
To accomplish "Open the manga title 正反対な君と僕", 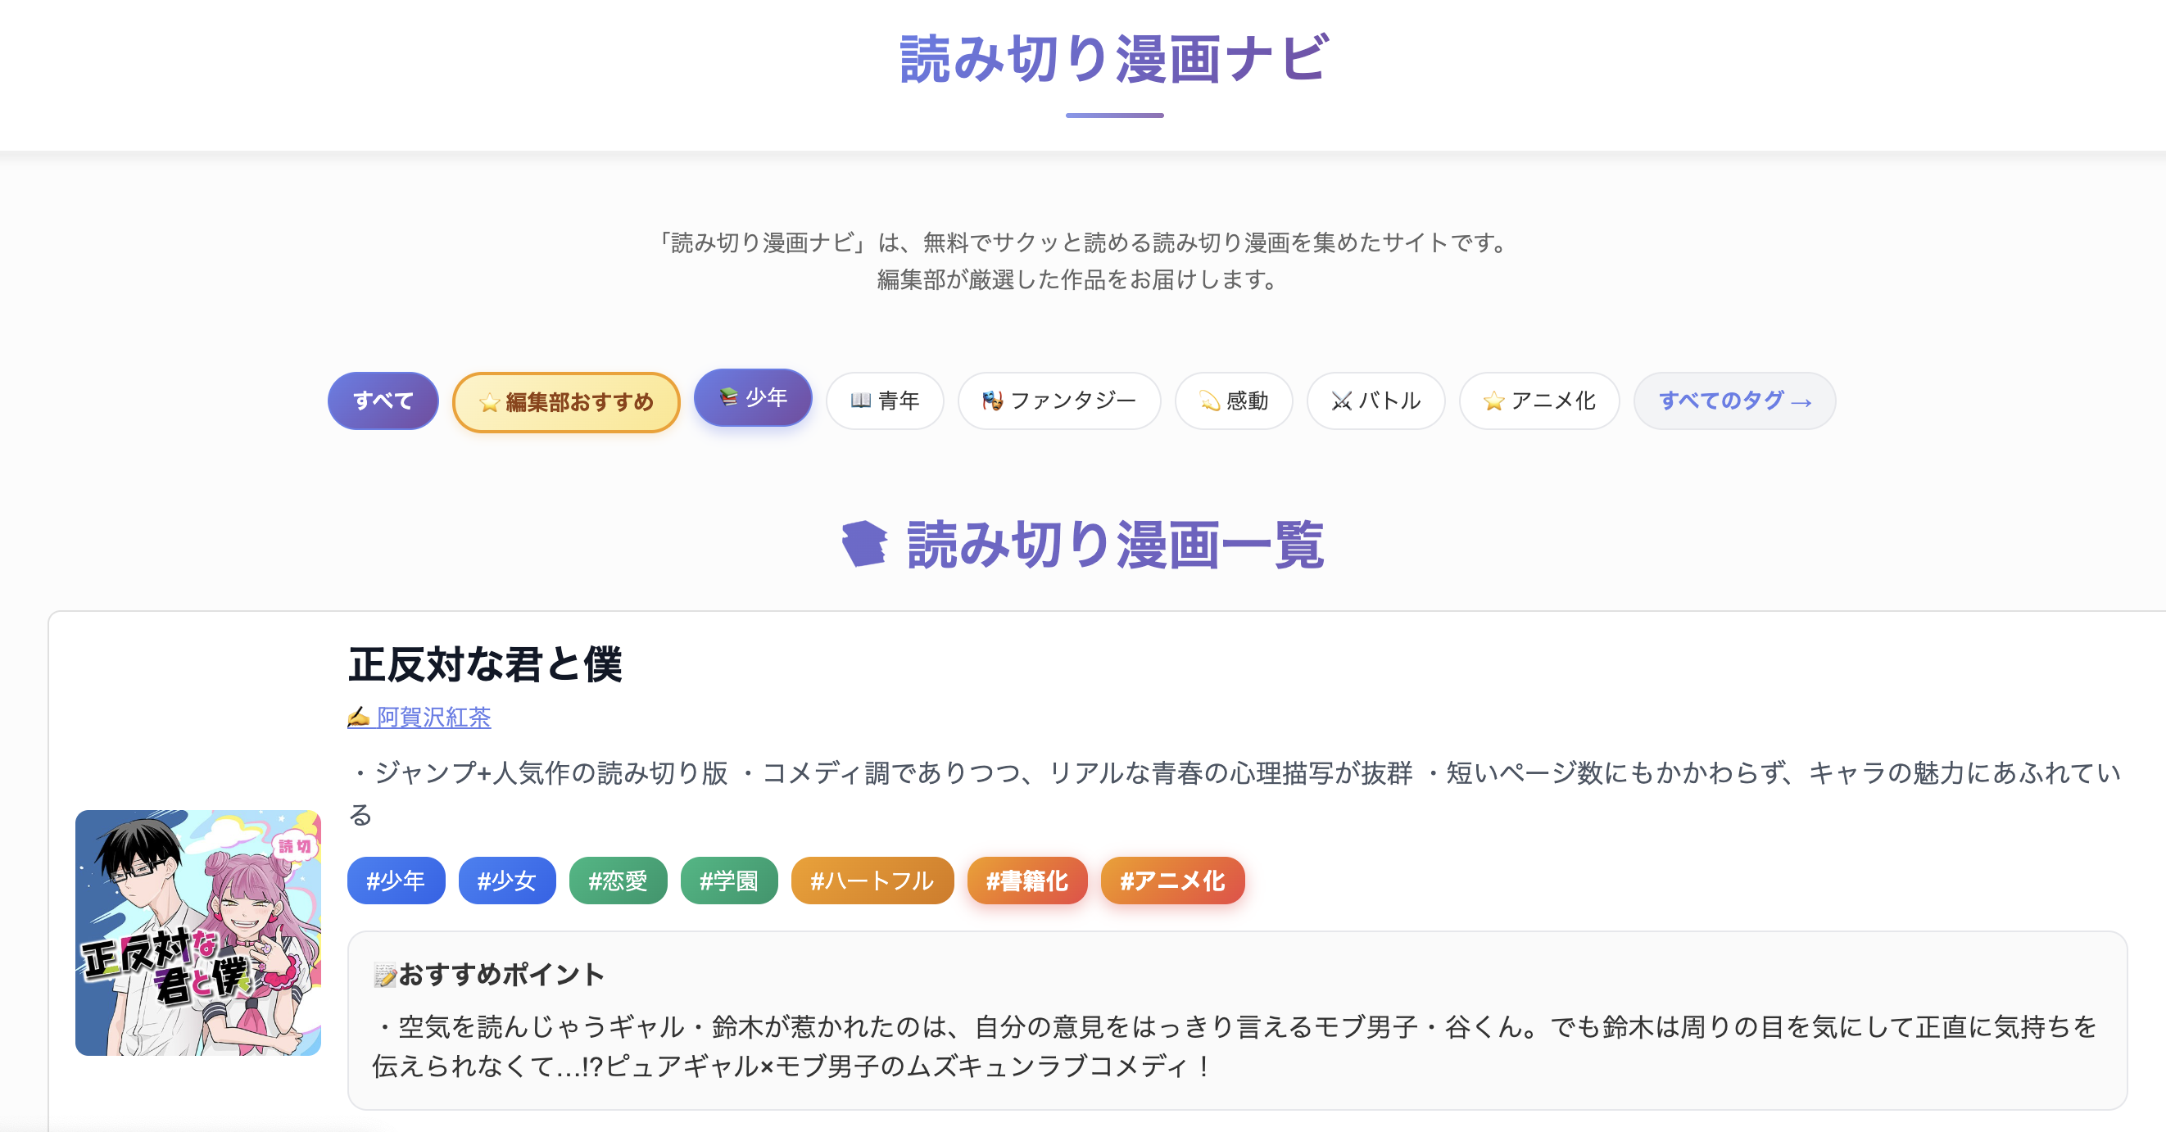I will (x=486, y=664).
